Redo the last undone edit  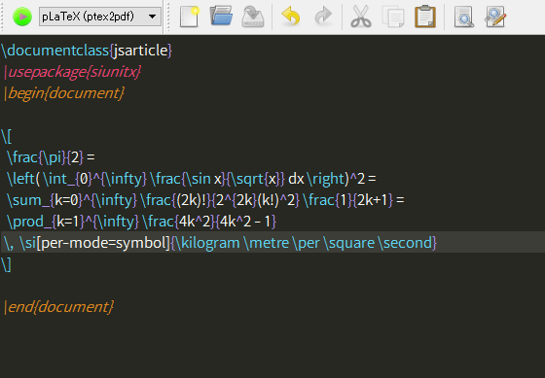[x=323, y=17]
